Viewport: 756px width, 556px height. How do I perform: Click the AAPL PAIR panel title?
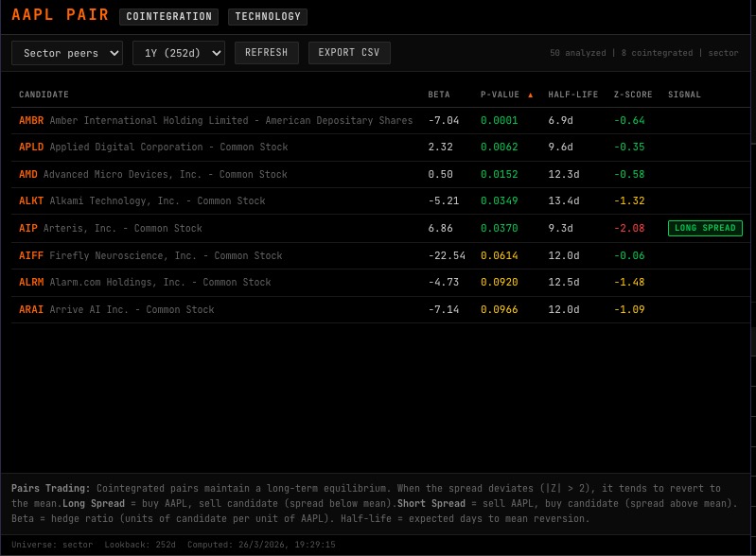pos(61,15)
